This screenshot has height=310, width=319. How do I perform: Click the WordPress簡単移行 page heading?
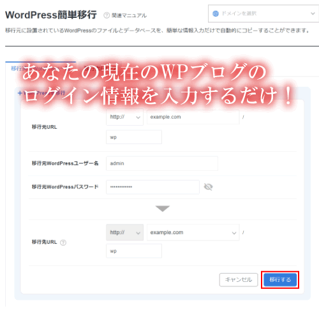(51, 15)
